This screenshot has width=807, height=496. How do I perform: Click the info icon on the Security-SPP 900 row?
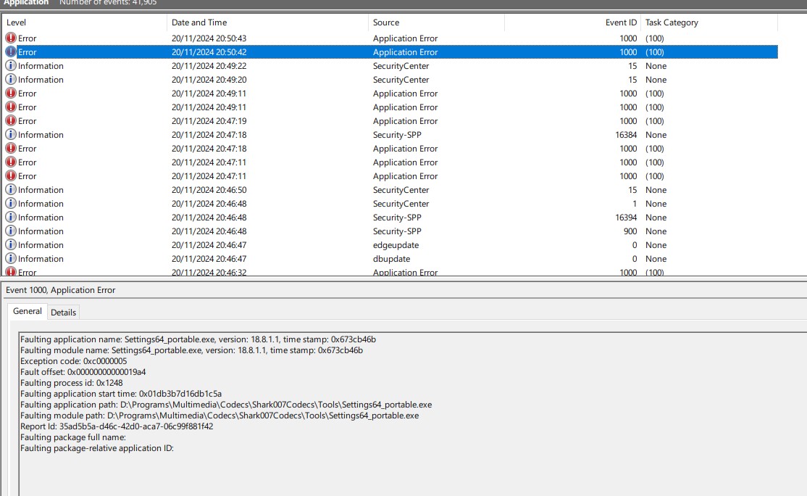tap(11, 231)
